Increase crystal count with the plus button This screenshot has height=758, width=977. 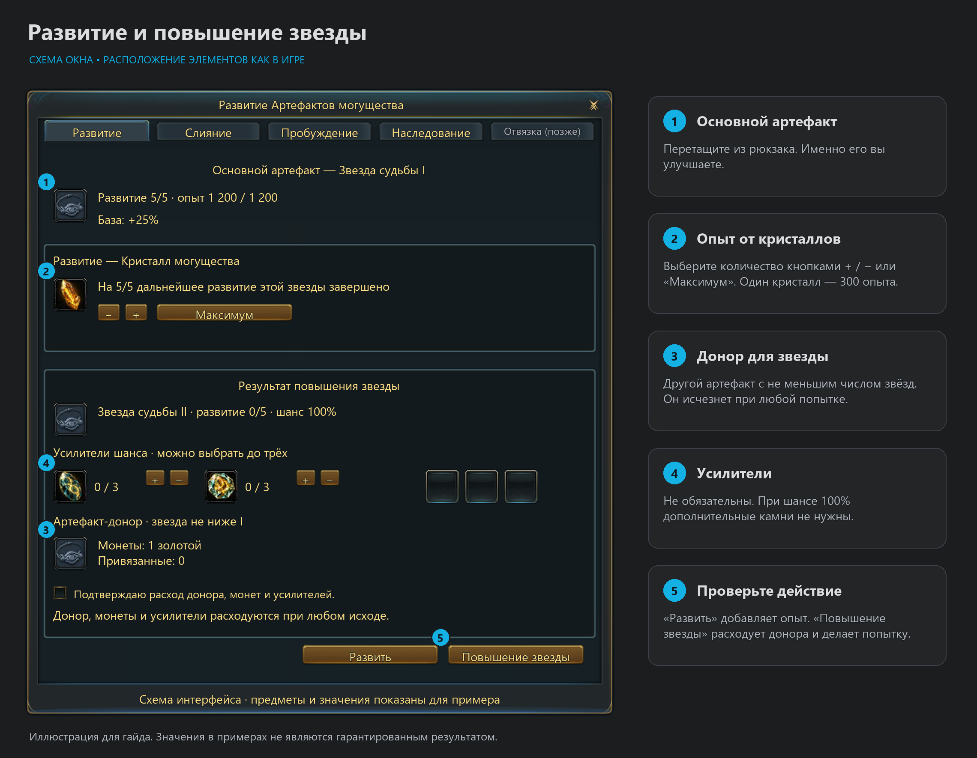click(136, 313)
